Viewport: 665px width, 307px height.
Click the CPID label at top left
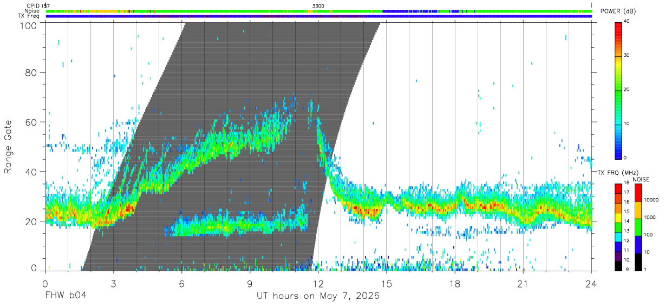(32, 5)
